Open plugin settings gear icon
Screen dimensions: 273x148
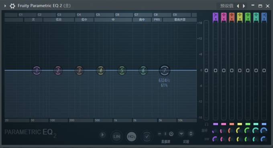12,6
